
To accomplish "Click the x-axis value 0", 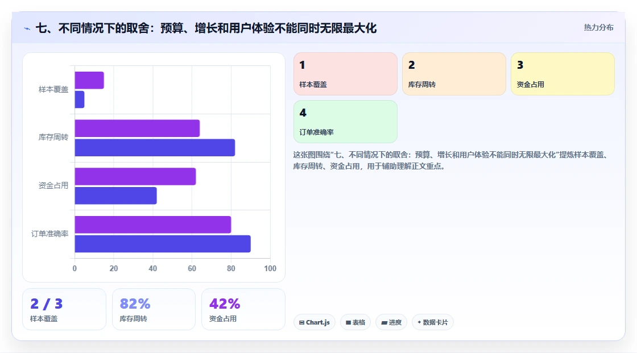I will point(75,268).
